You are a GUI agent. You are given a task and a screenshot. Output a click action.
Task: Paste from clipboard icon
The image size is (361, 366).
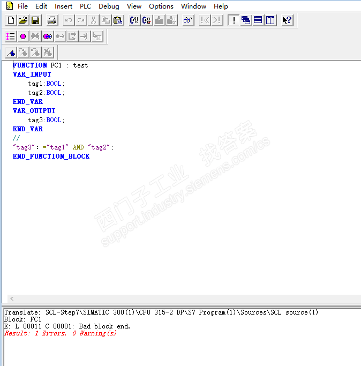pyautogui.click(x=118, y=20)
